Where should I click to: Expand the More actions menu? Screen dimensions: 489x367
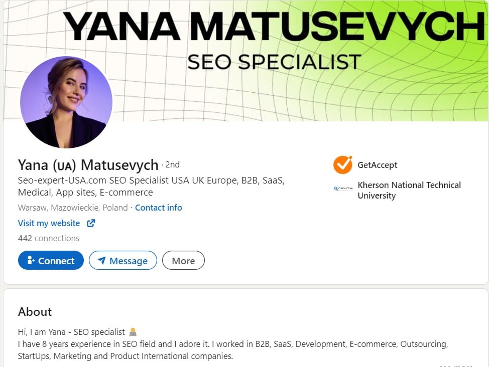[x=183, y=261]
